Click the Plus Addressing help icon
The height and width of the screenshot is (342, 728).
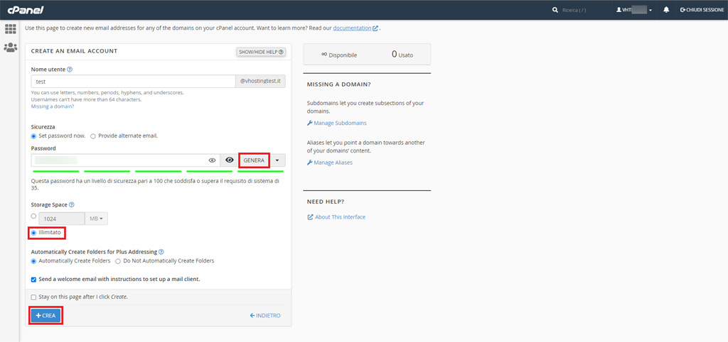161,252
